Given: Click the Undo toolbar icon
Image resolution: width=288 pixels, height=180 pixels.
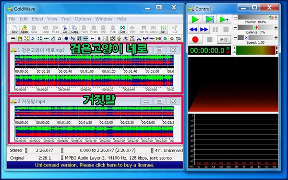Looking at the screenshot, I should click(x=46, y=29).
